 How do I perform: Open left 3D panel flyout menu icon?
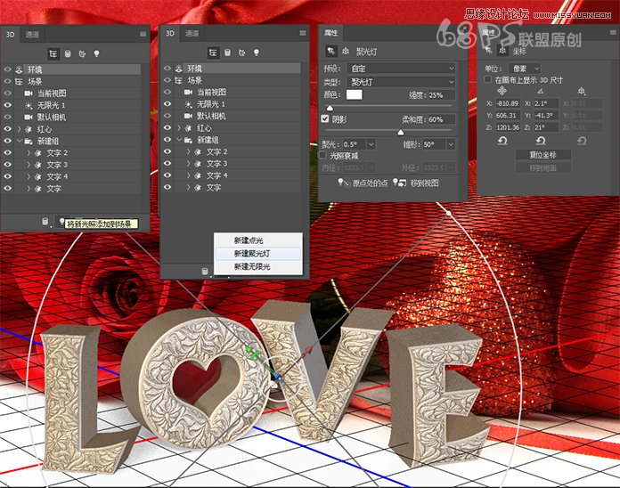[143, 35]
